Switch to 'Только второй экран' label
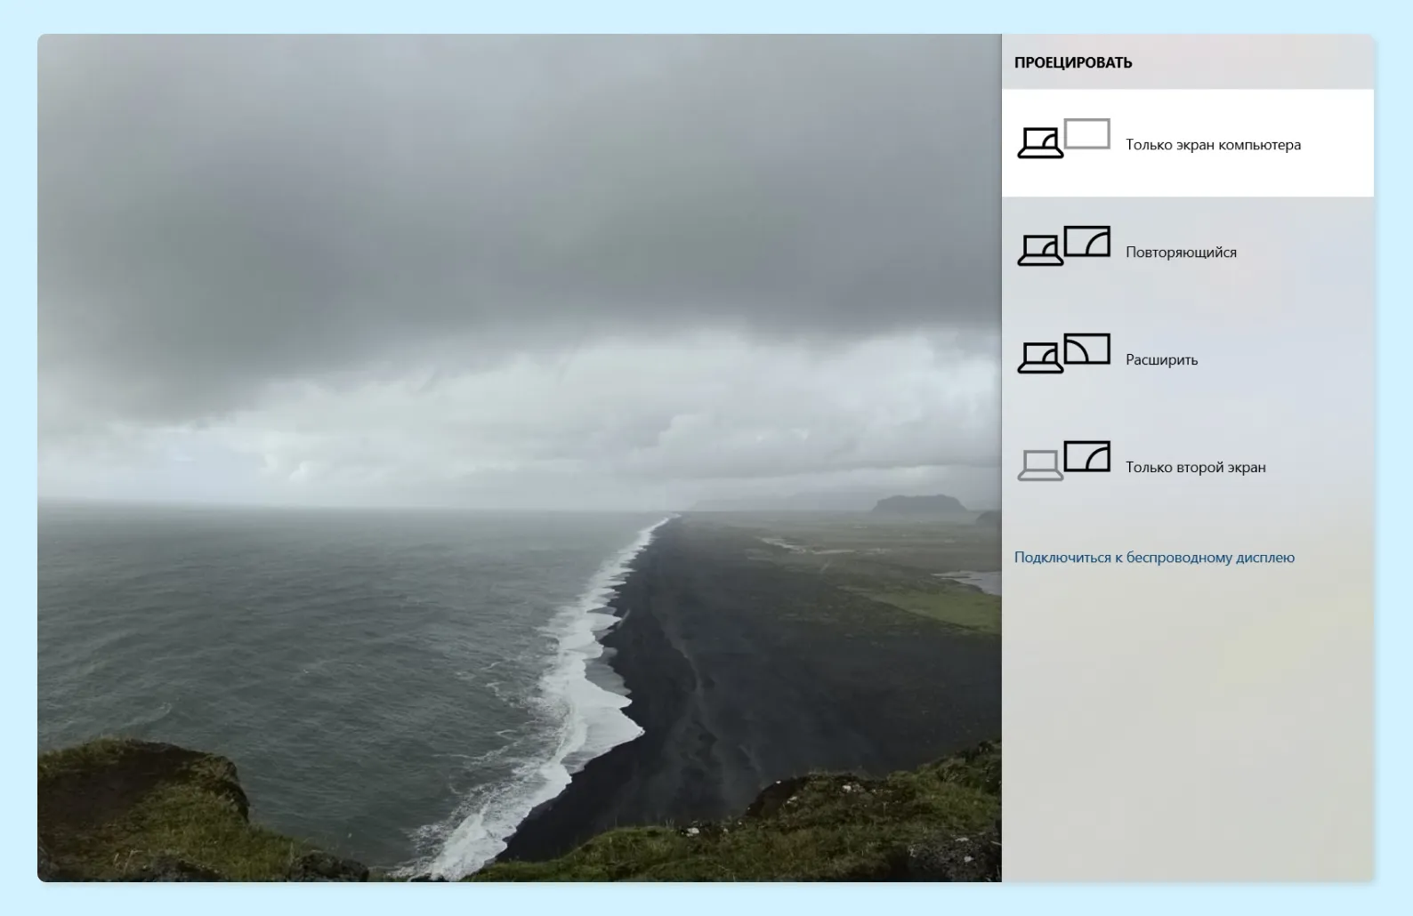Viewport: 1413px width, 916px height. click(1195, 468)
